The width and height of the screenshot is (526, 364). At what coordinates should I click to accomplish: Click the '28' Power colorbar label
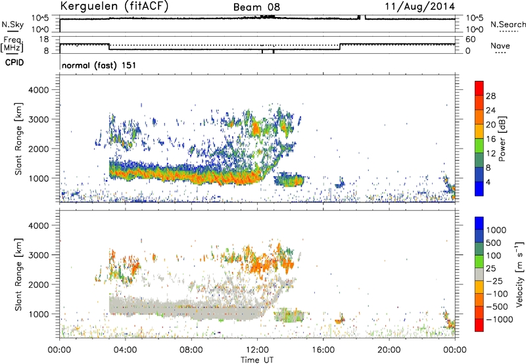[490, 96]
